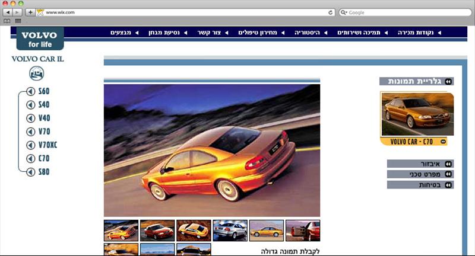Viewport: 475px width, 256px height.
Task: Expand the arrow next to מחירון טיפולים
Action: [283, 33]
